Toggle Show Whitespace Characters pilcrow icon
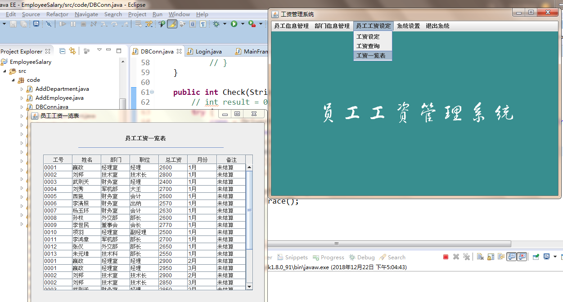 tap(203, 24)
